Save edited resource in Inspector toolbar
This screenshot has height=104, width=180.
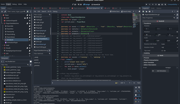point(149,11)
